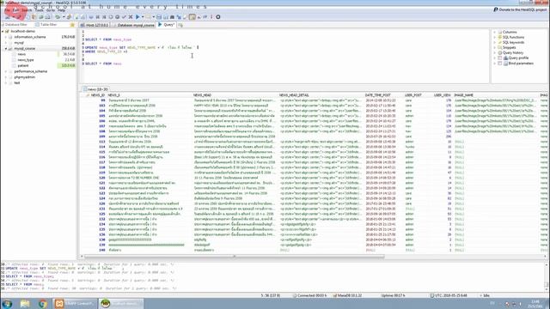Open Chrome from the taskbar
This screenshot has width=550, height=309.
[x=43, y=303]
